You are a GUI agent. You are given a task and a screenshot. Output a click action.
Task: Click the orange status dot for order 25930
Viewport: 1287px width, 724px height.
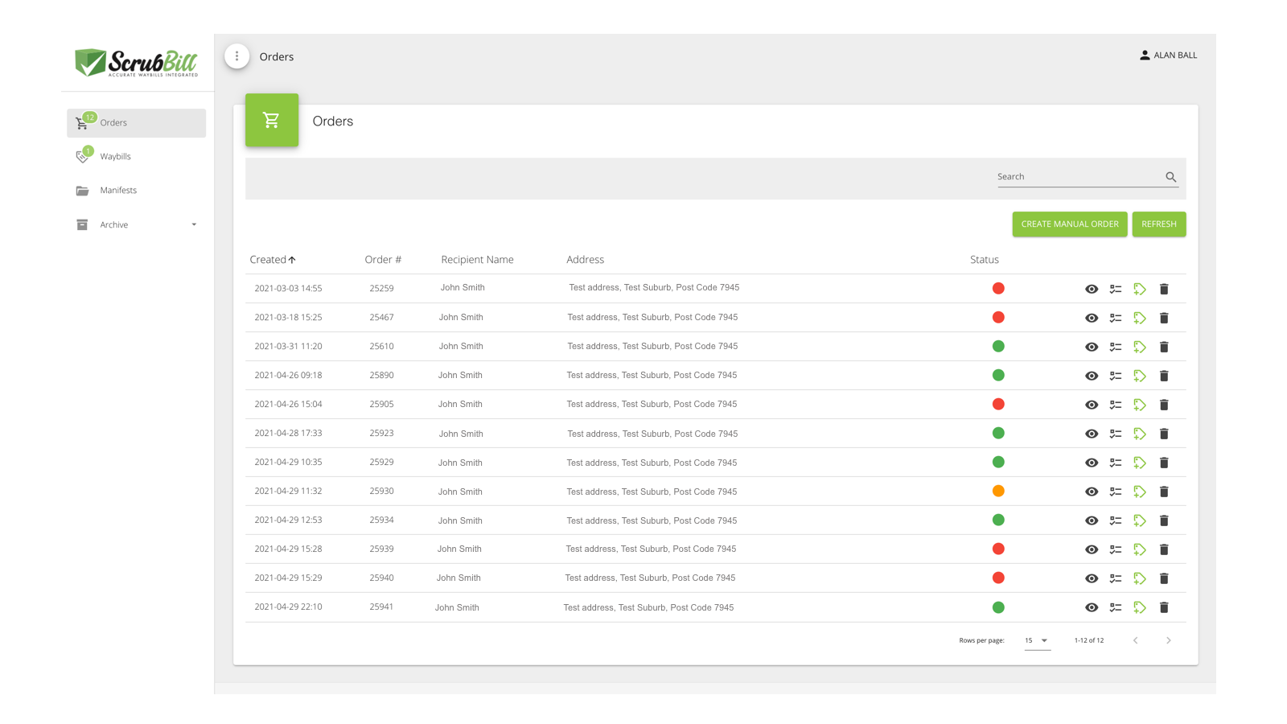[998, 492]
